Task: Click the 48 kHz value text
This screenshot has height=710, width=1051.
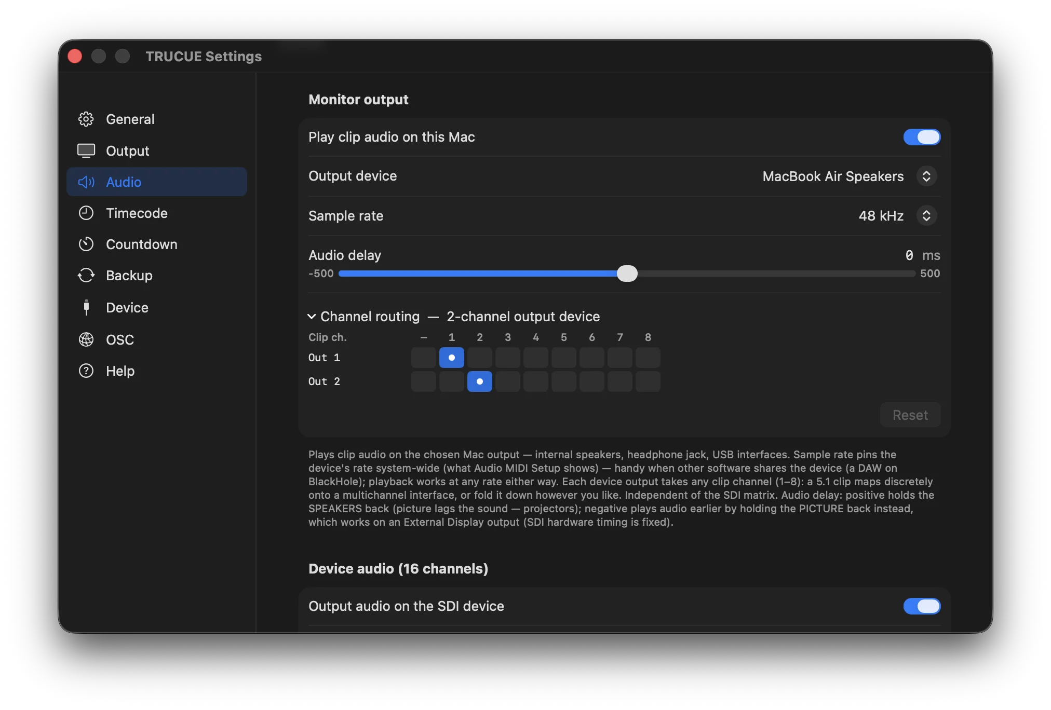Action: [881, 216]
